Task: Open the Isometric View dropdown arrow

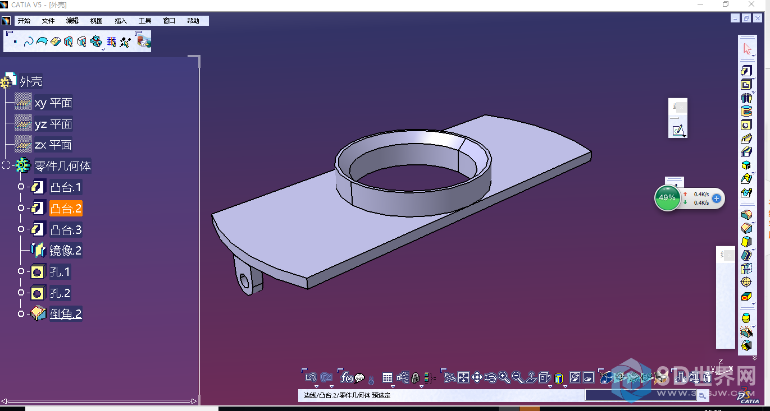Action: pos(549,386)
